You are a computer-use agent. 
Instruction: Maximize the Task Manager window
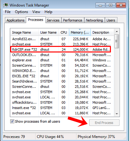point(111,5)
